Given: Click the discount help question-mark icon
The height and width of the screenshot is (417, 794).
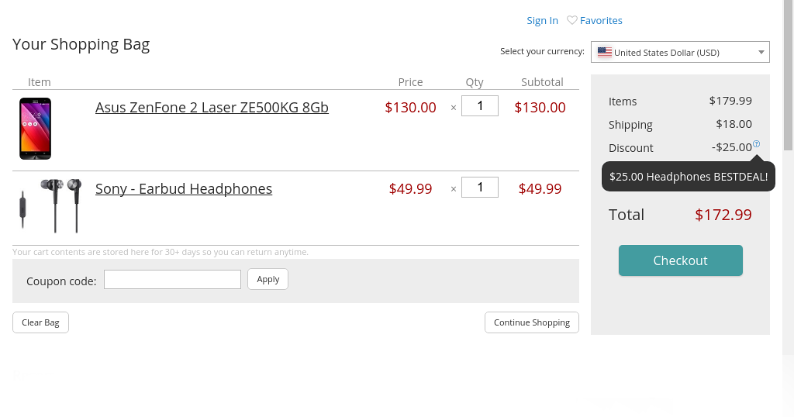Looking at the screenshot, I should [756, 143].
